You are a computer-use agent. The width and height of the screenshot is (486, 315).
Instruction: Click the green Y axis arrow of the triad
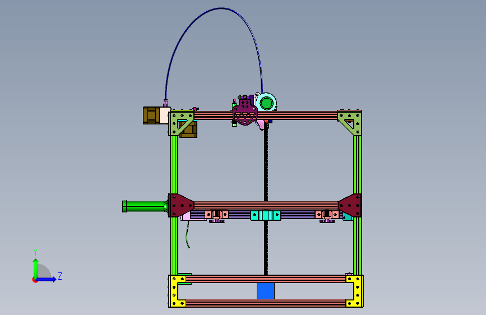tap(36, 268)
